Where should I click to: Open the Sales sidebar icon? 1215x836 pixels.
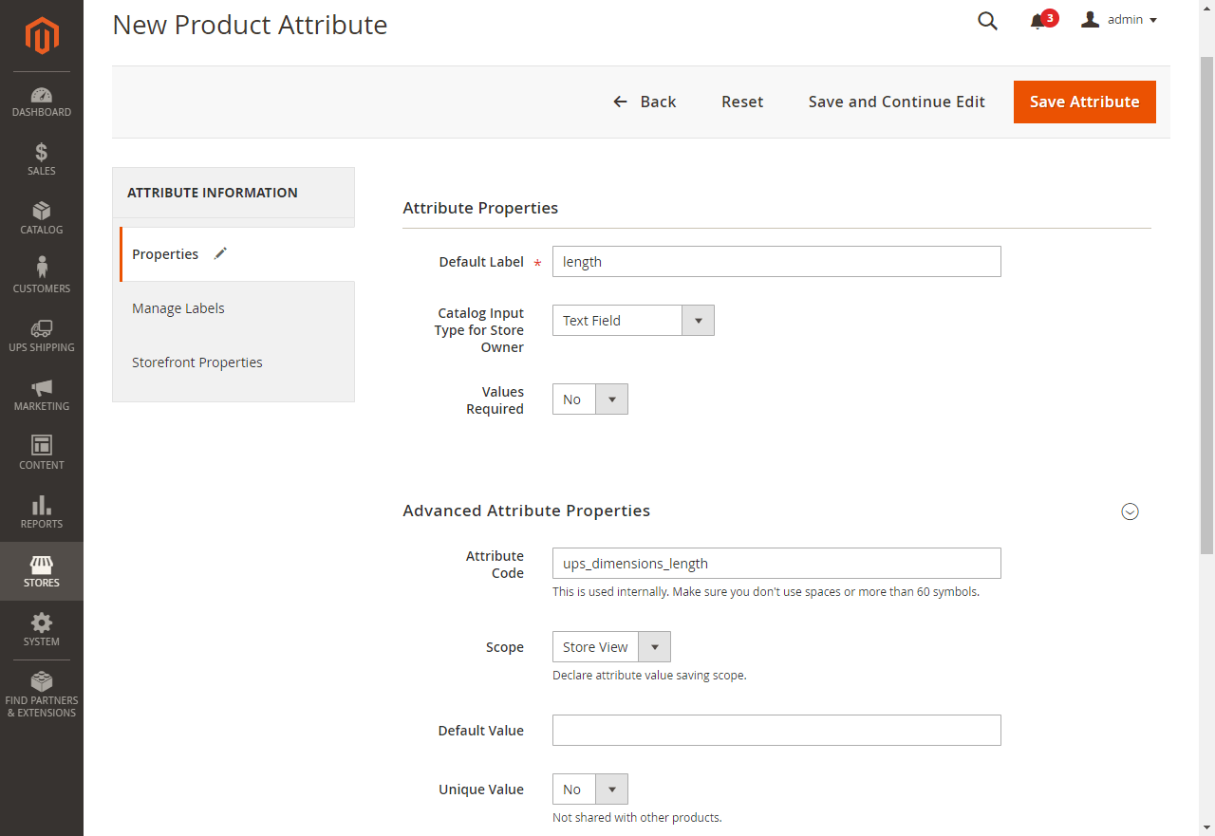coord(41,155)
